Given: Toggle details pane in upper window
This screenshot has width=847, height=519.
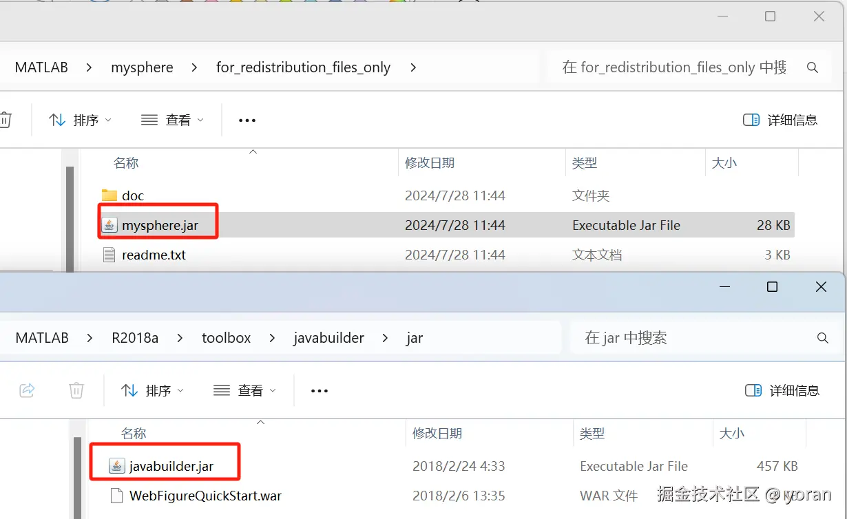Looking at the screenshot, I should click(780, 120).
